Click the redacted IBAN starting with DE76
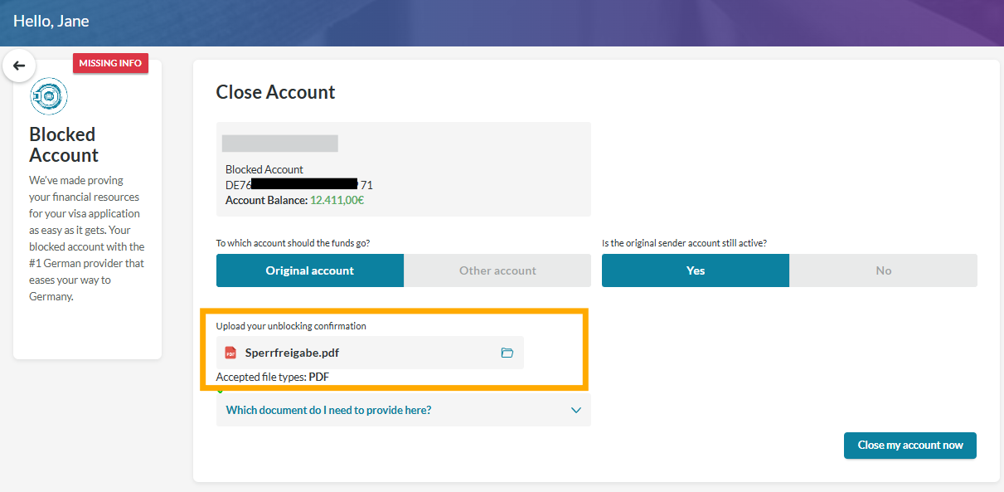Screen dimensions: 1004x492 [299, 185]
